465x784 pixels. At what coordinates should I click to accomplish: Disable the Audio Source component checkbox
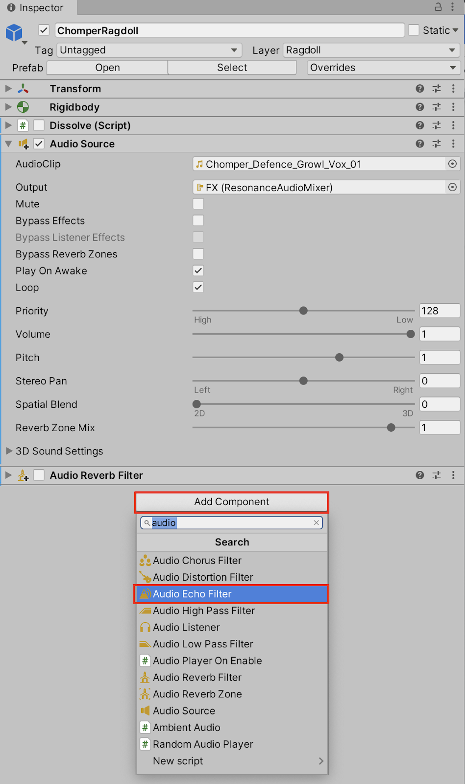pyautogui.click(x=39, y=144)
